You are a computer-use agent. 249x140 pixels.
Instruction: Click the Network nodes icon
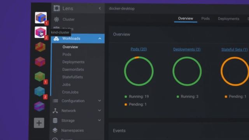[x=55, y=110]
